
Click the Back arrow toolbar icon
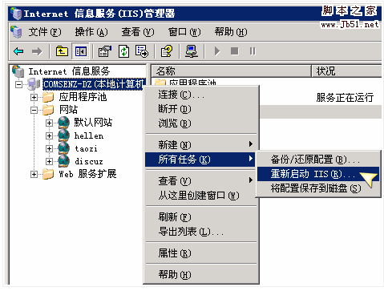pos(18,51)
